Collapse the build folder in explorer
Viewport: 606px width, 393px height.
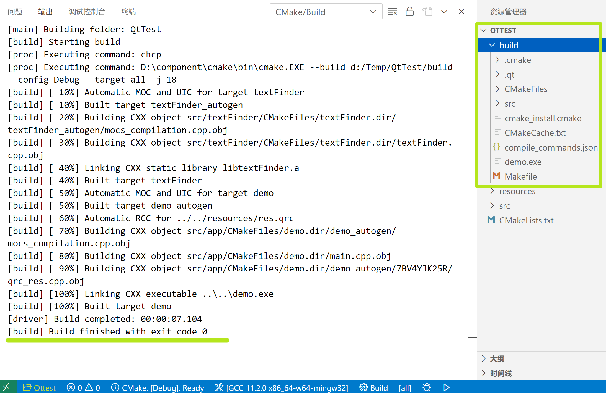[492, 45]
